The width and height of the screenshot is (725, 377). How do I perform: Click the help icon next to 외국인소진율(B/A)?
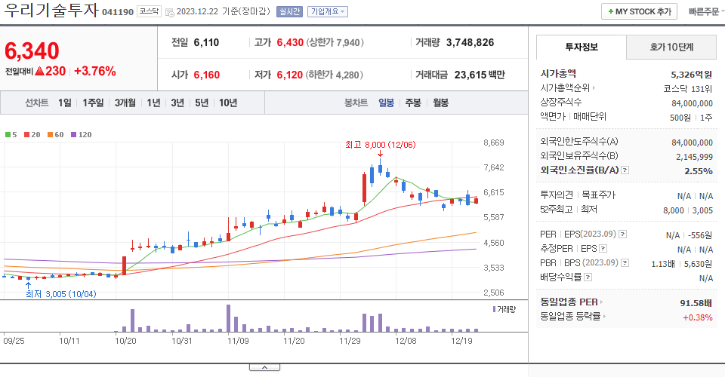(x=625, y=170)
